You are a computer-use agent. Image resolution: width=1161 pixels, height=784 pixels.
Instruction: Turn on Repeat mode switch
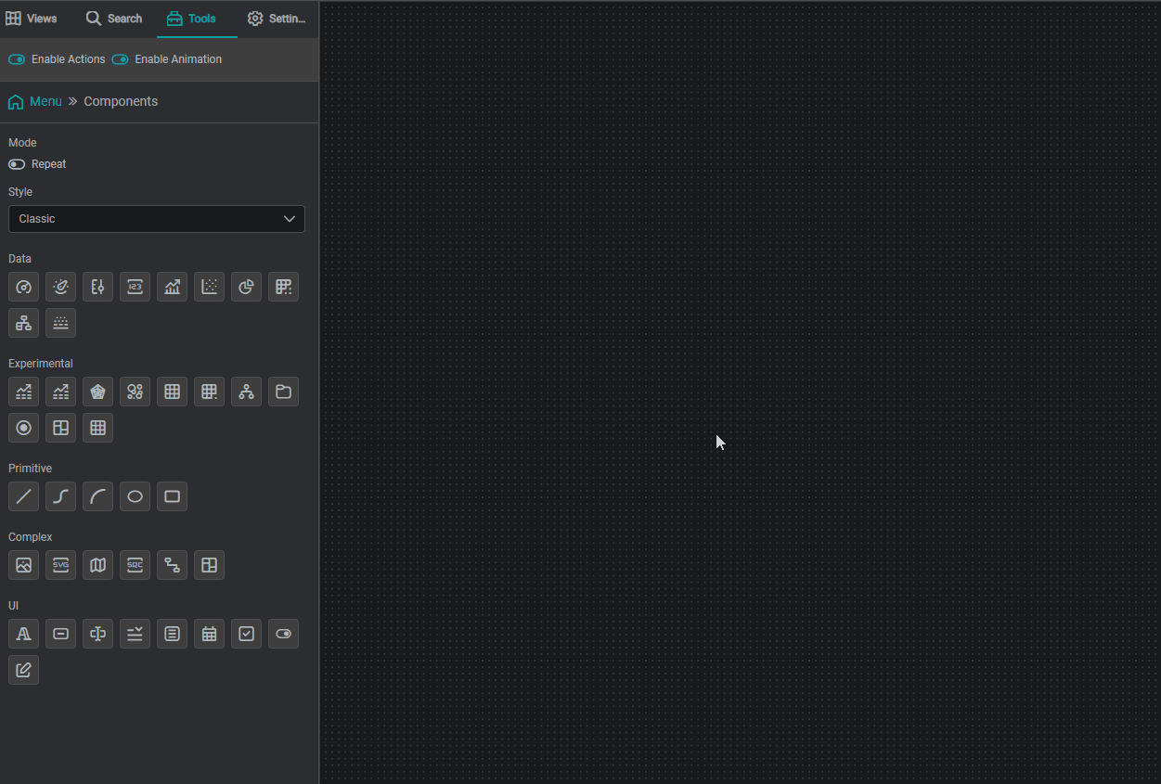click(17, 164)
